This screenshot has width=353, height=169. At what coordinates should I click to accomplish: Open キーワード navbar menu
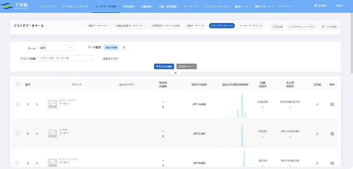click(x=192, y=7)
